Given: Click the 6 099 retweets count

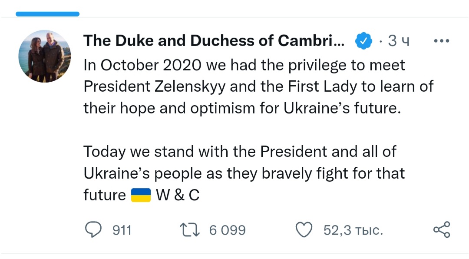Looking at the screenshot, I should [227, 230].
